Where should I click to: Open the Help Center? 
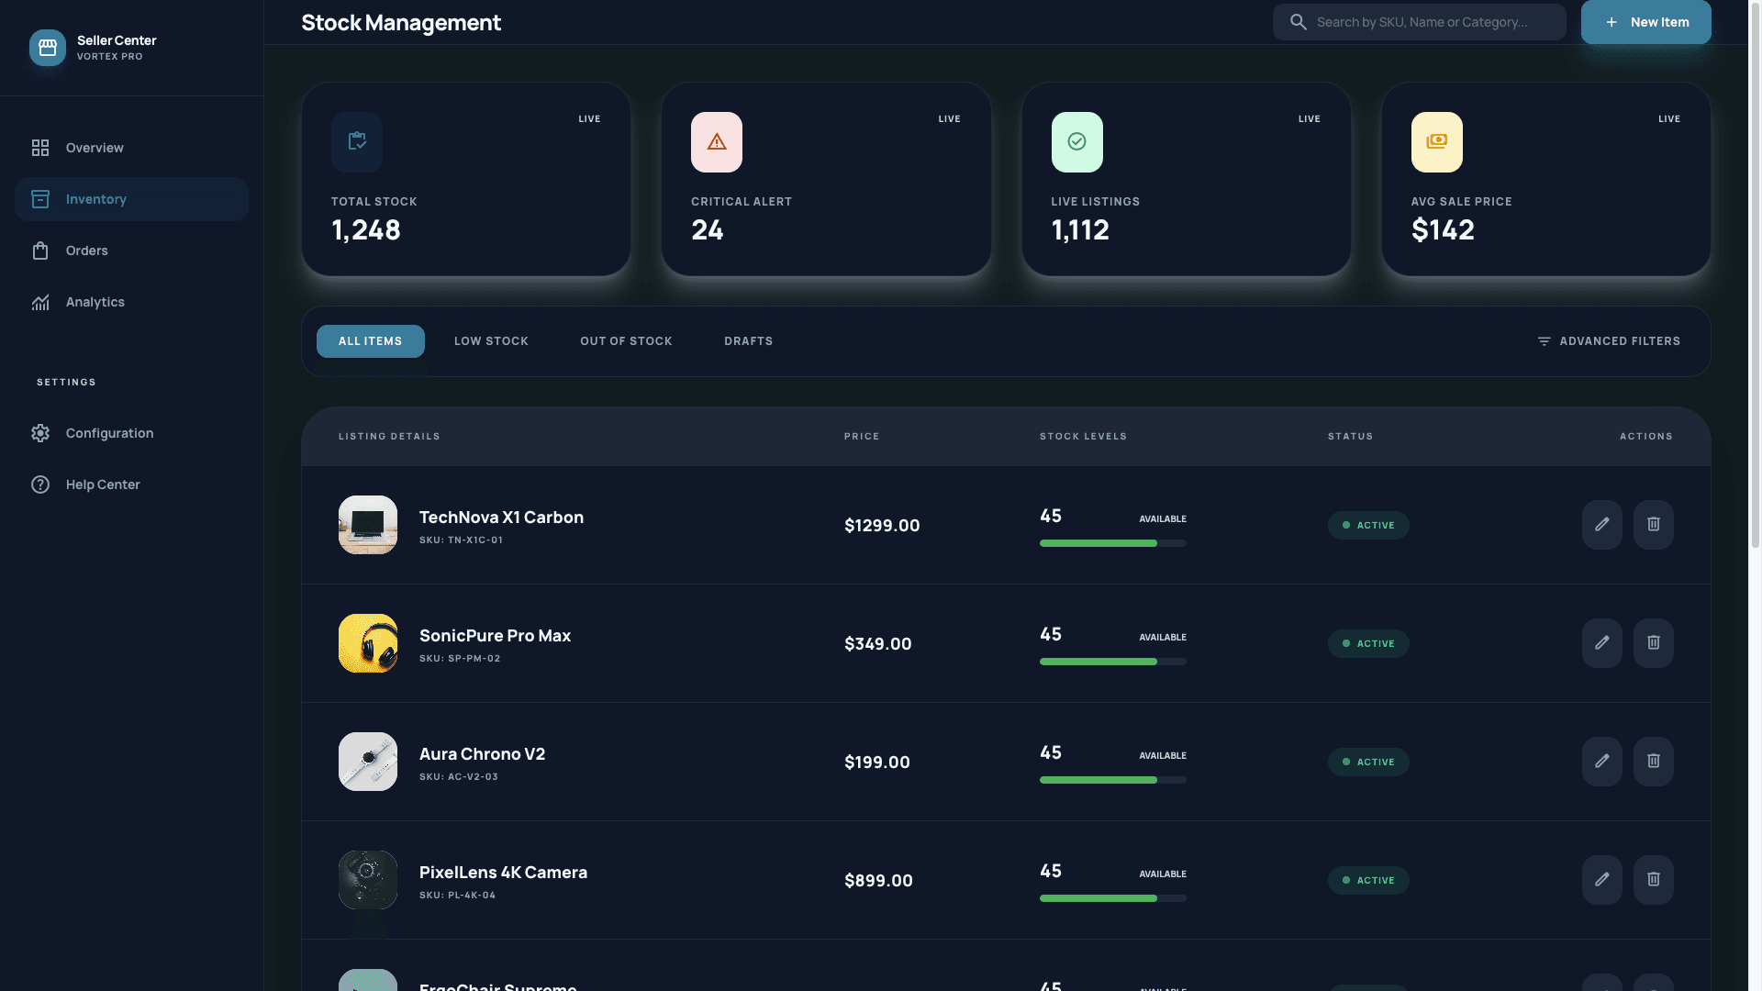[102, 484]
